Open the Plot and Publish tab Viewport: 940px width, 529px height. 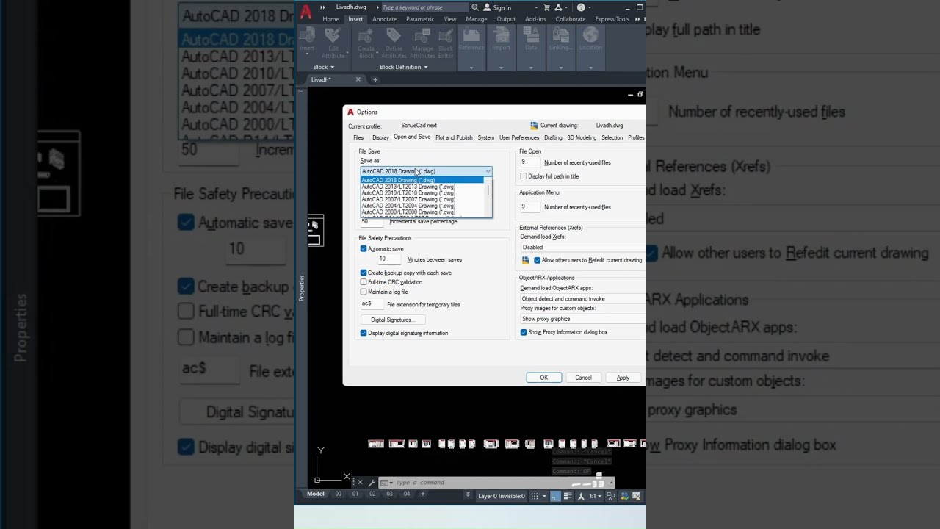(x=454, y=137)
